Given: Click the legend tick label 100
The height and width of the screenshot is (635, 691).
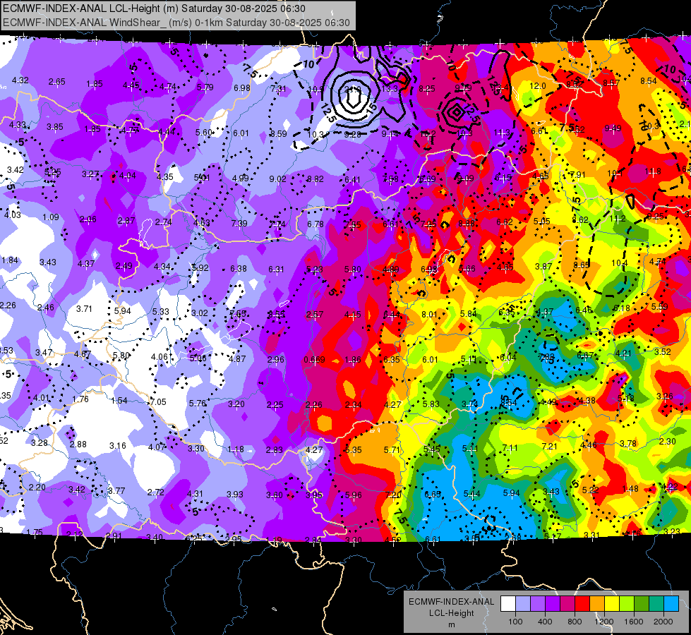Looking at the screenshot, I should coord(515,622).
